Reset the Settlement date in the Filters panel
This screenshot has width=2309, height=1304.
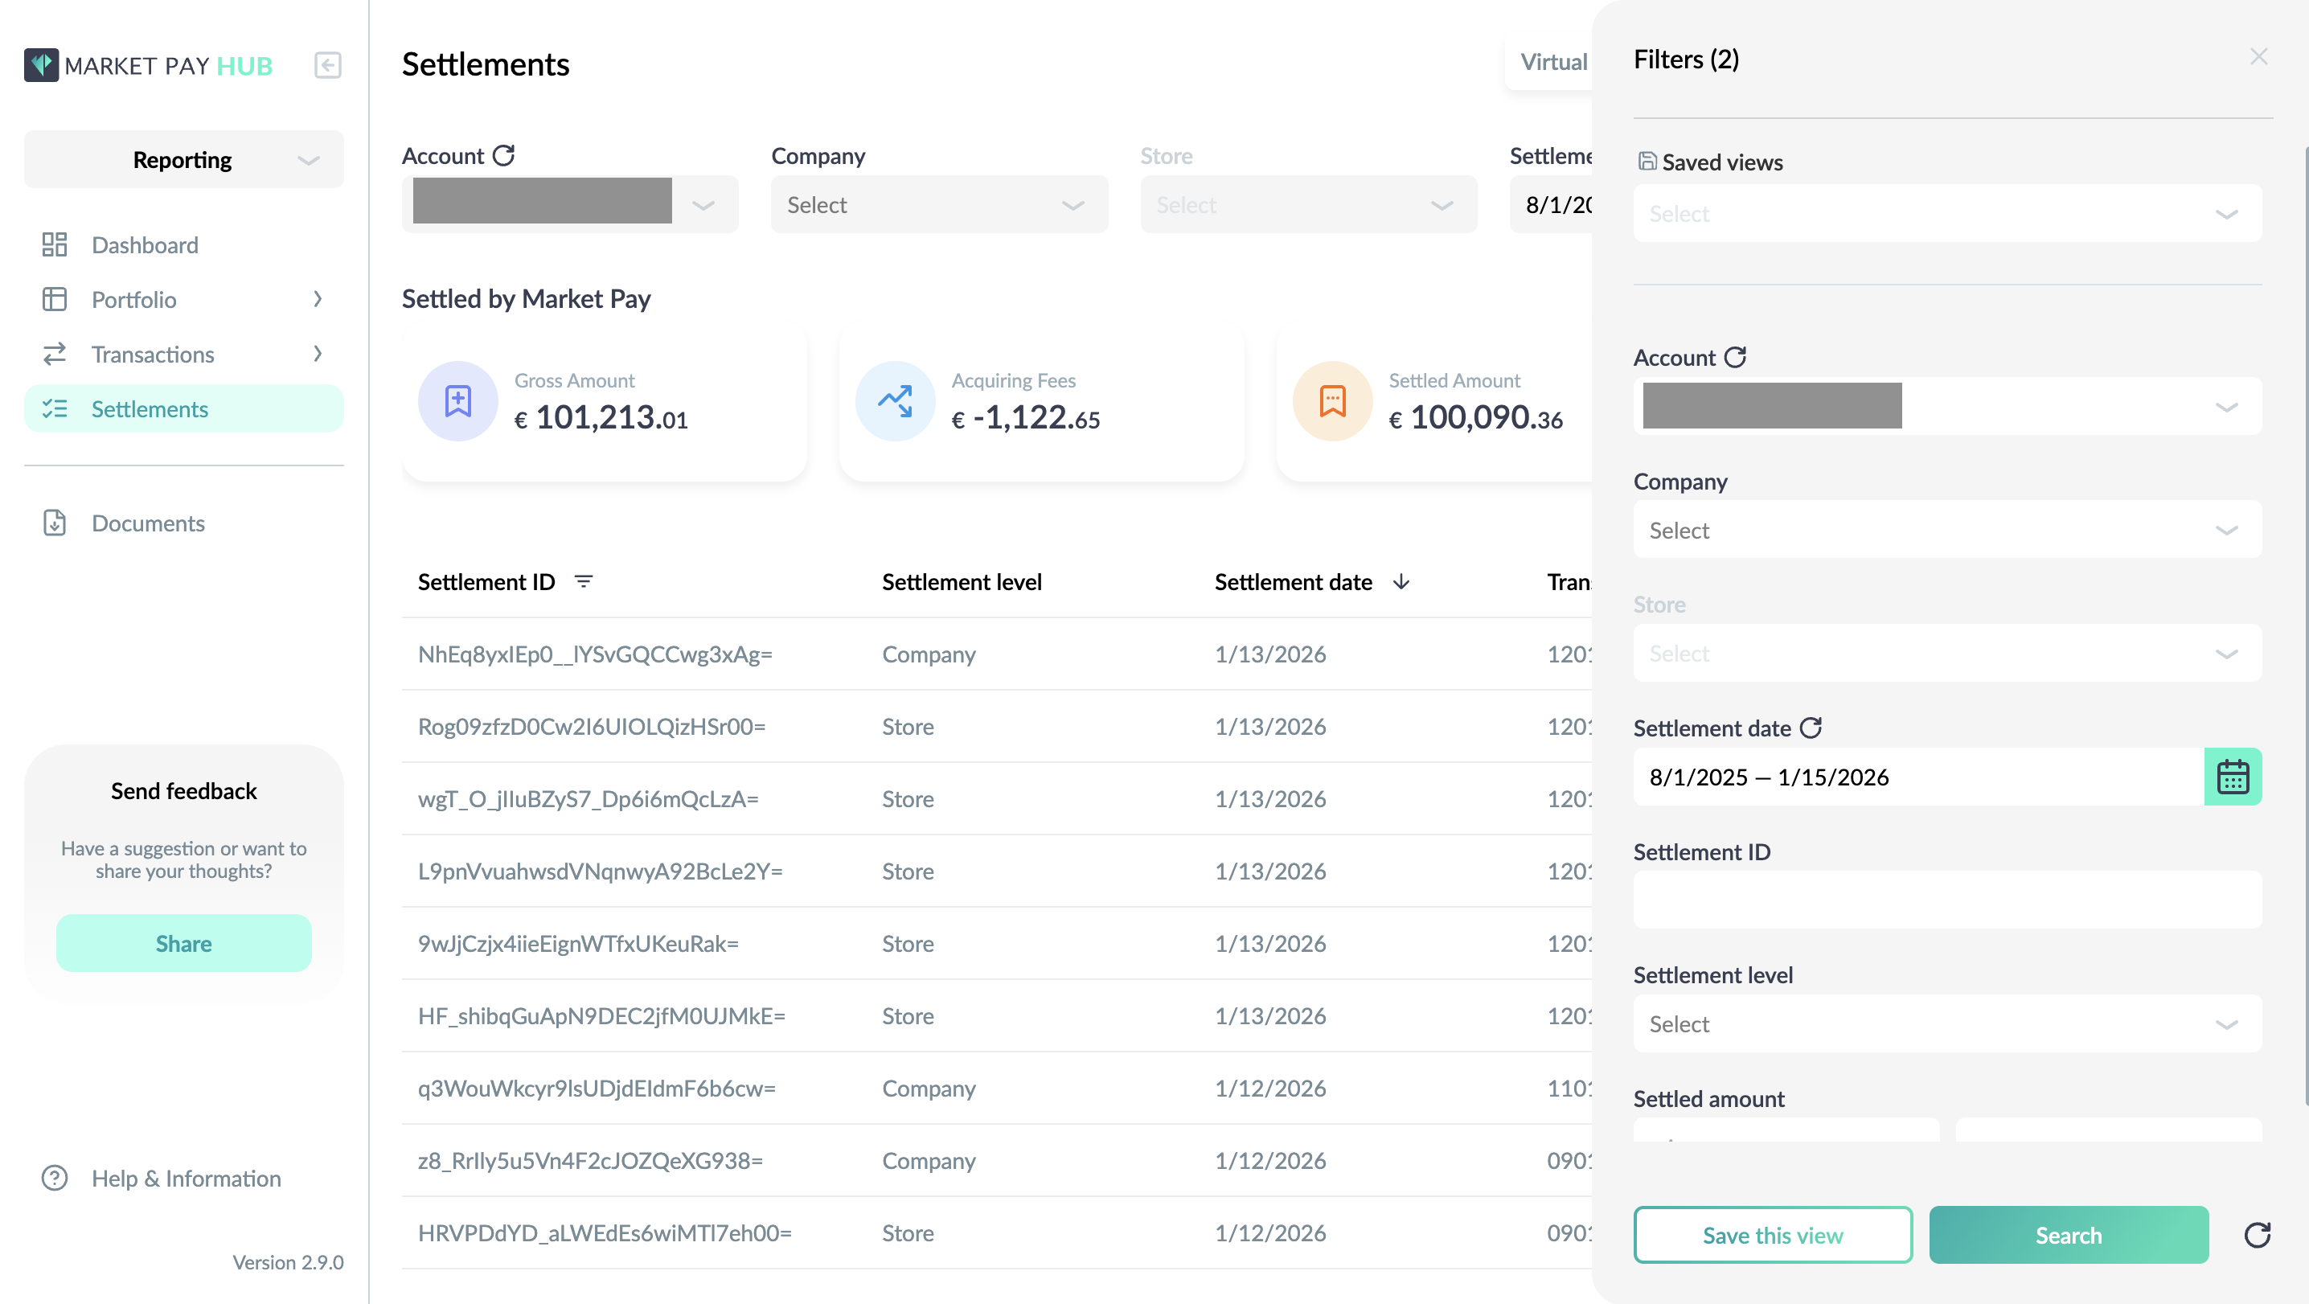point(1811,728)
